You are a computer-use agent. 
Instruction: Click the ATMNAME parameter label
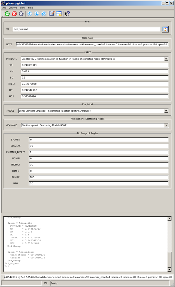tap(11, 125)
